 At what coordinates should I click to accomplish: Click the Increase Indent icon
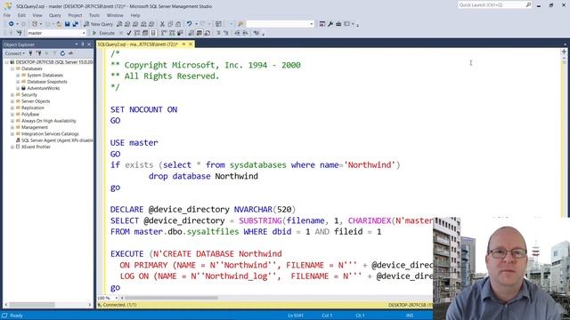click(246, 33)
